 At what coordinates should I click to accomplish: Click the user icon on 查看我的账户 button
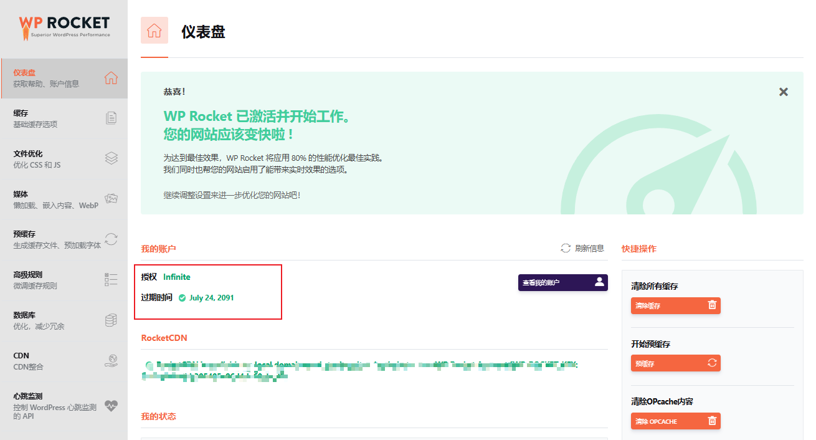599,282
